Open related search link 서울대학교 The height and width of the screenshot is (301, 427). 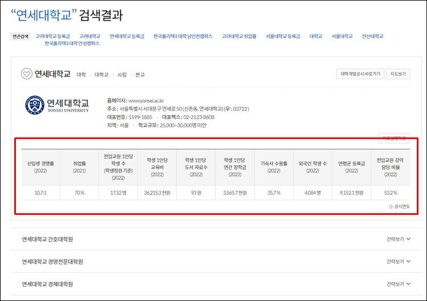click(342, 36)
